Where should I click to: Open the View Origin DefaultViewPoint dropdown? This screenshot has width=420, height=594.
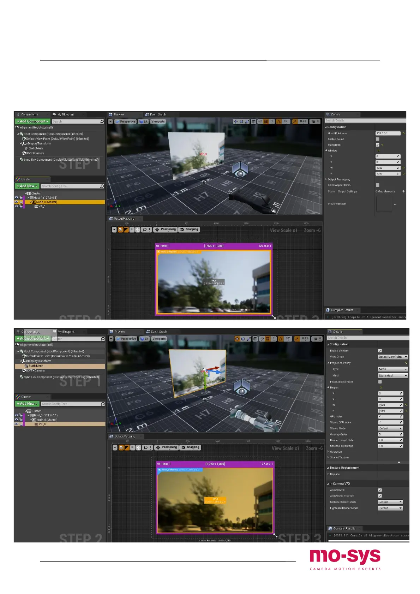pyautogui.click(x=393, y=357)
